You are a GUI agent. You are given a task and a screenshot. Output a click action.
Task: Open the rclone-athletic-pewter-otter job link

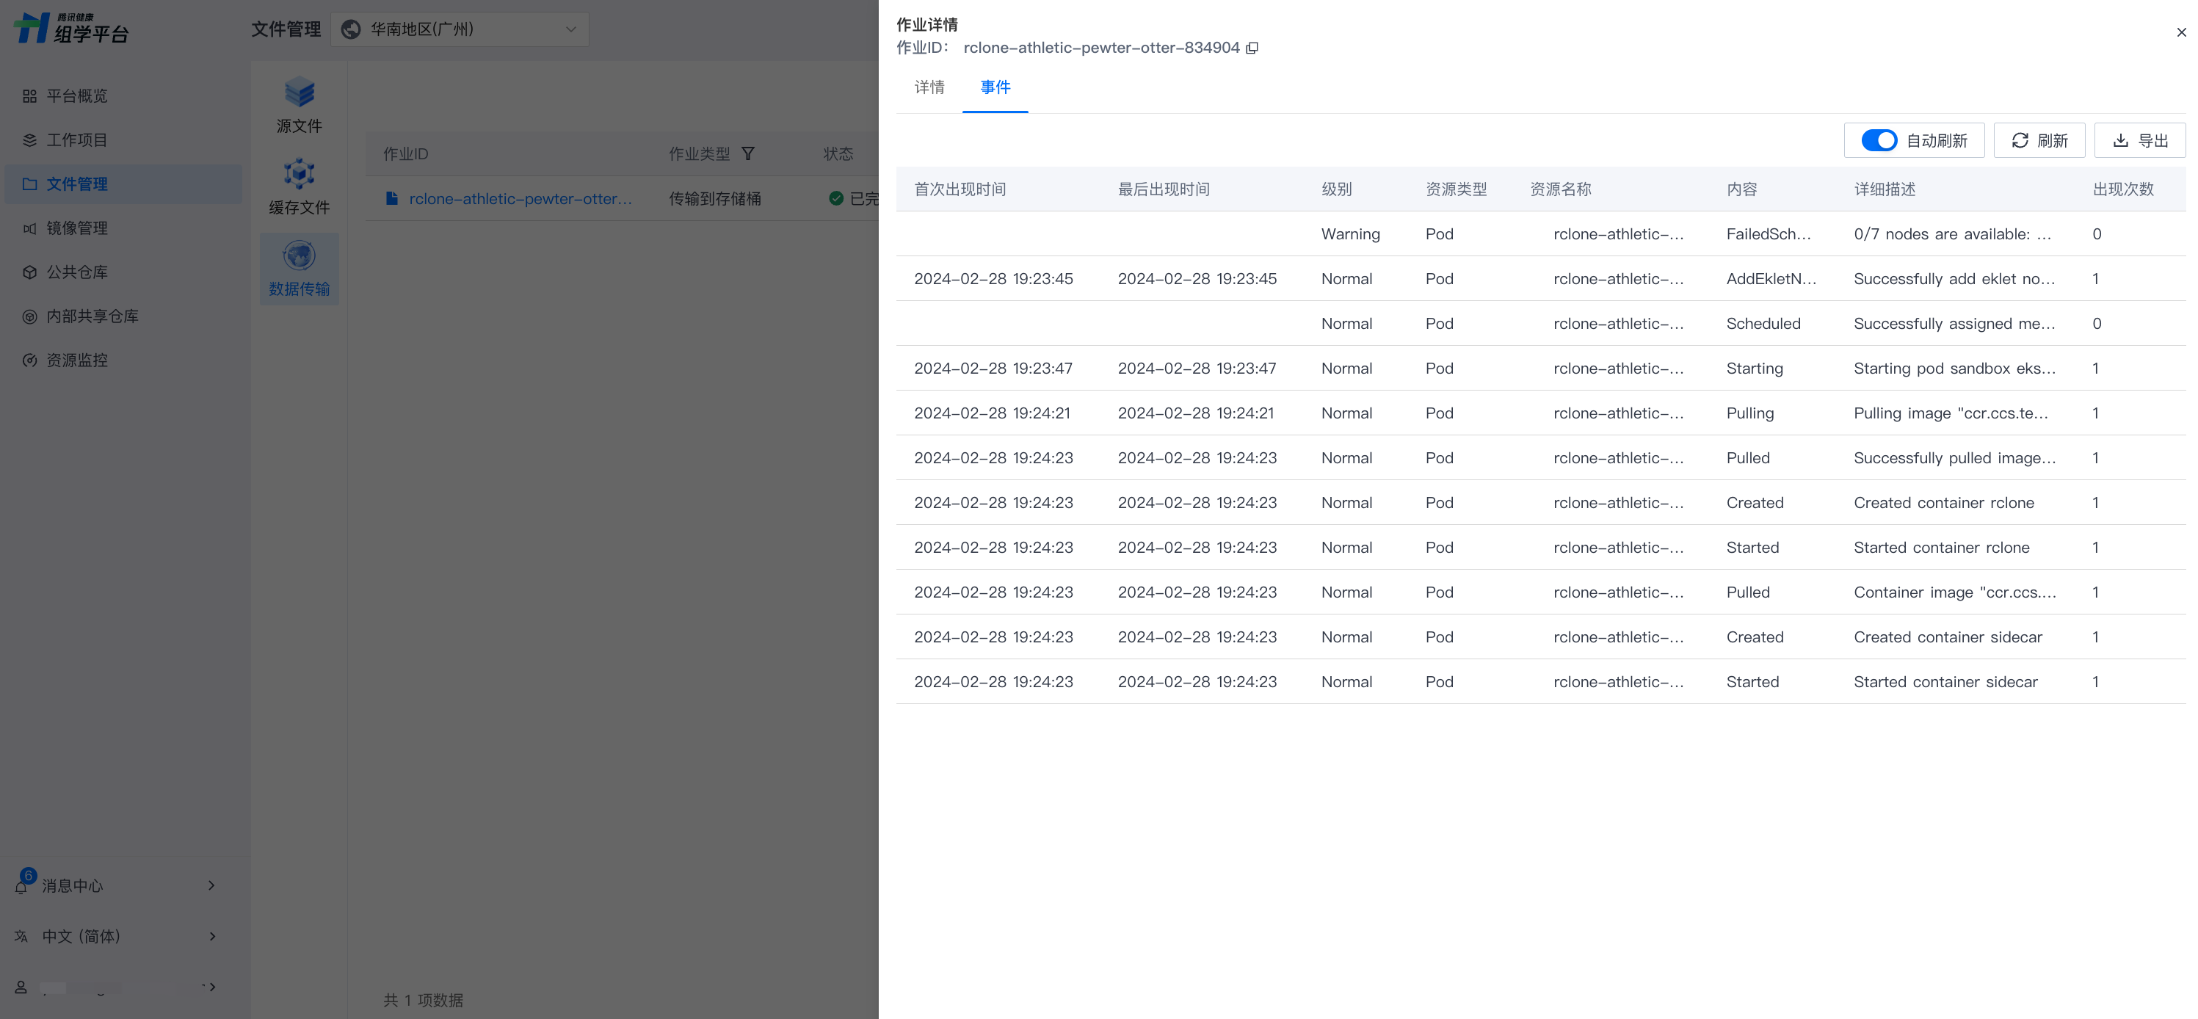(x=520, y=199)
